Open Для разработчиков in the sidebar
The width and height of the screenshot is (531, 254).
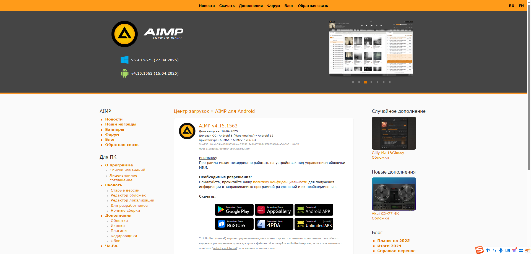pos(129,206)
